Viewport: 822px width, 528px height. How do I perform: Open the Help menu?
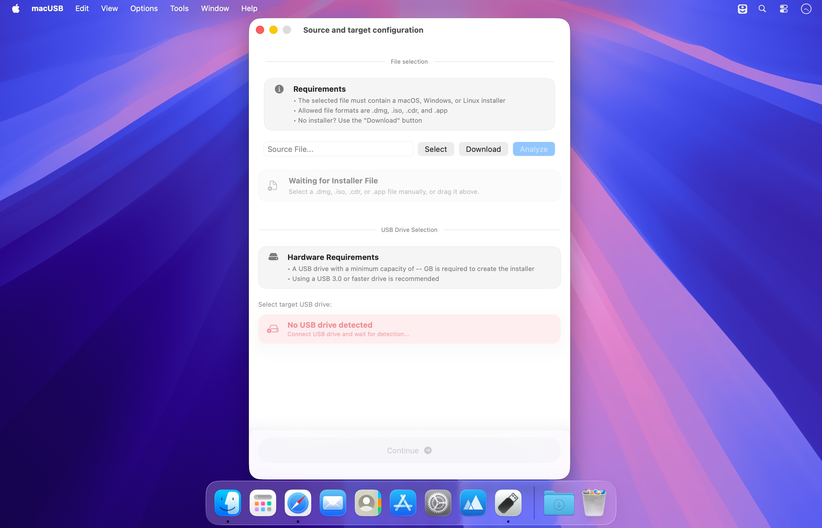[x=249, y=8]
